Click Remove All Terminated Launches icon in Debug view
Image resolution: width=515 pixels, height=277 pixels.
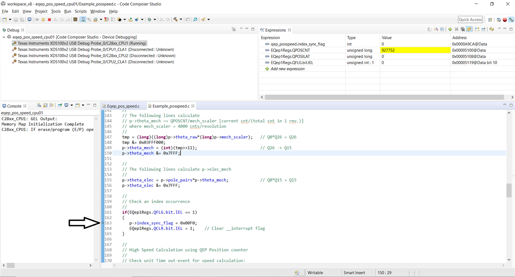pos(234,29)
